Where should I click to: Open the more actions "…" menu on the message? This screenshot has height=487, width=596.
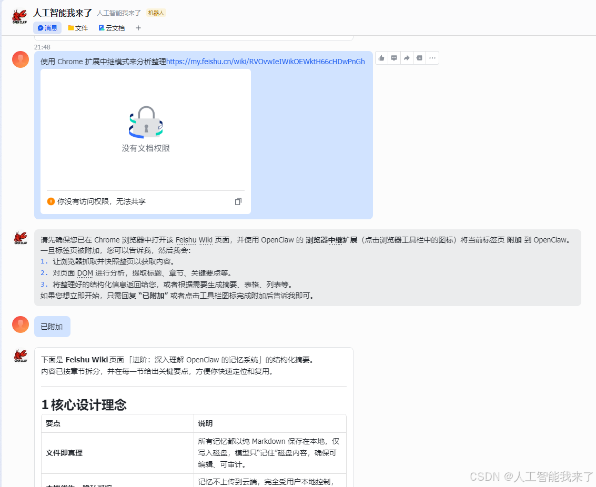tap(432, 58)
